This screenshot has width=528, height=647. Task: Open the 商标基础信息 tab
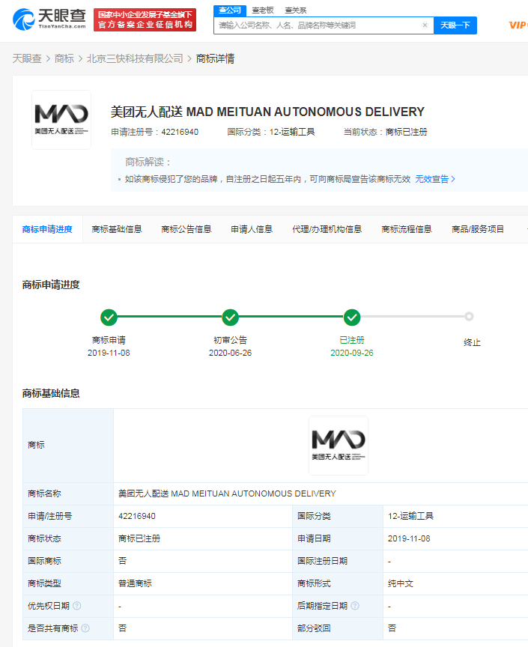coord(117,229)
